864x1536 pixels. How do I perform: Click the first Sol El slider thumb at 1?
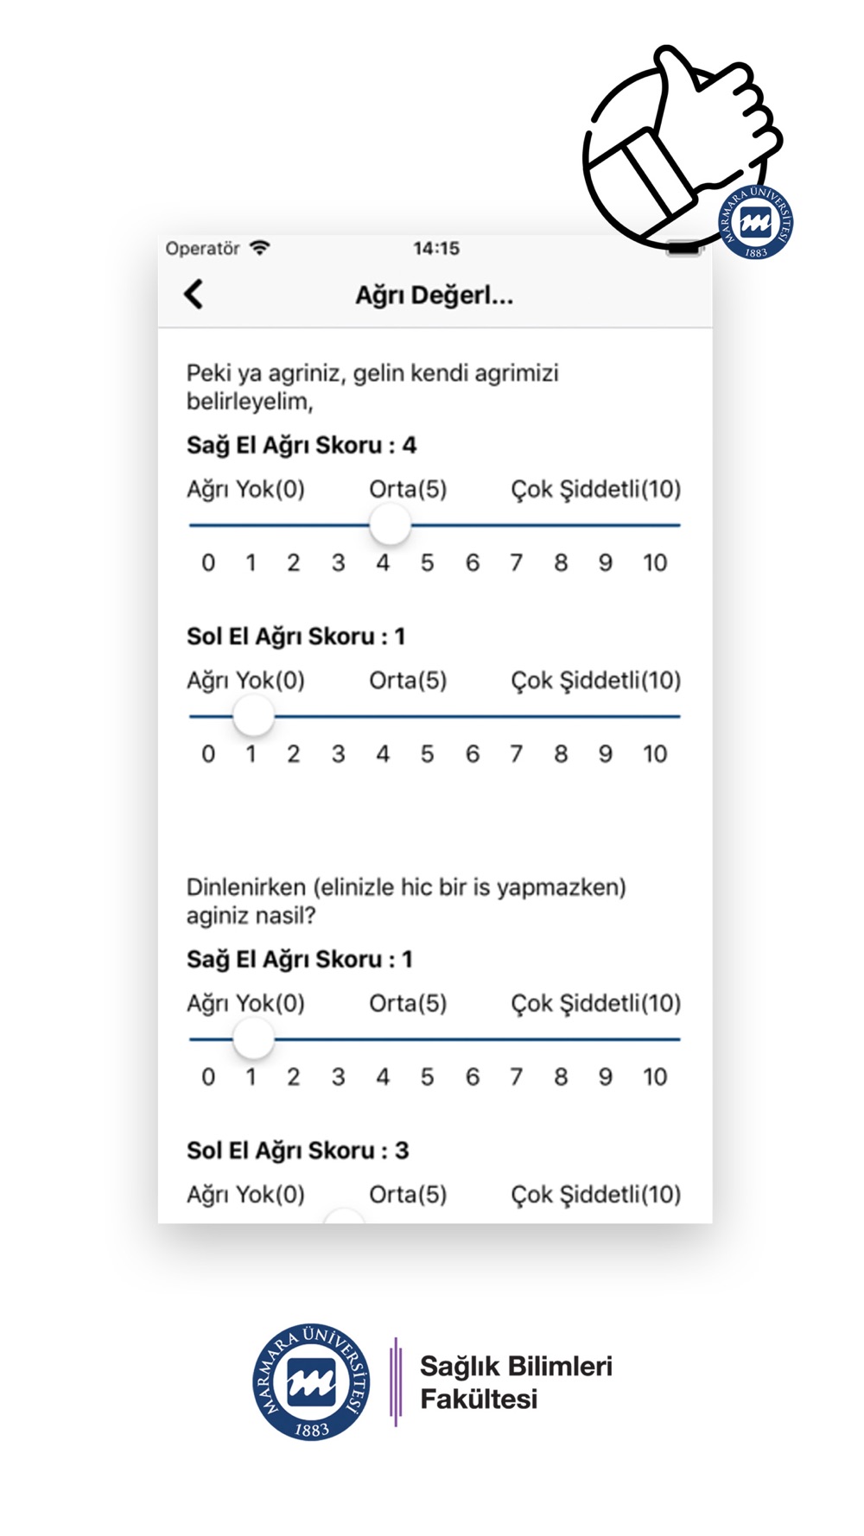[253, 716]
